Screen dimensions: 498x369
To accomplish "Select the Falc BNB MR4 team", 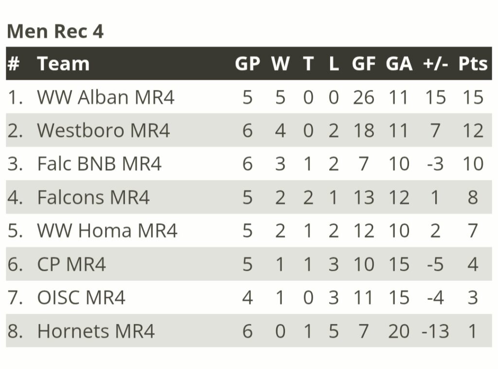I will click(x=99, y=164).
